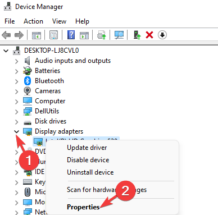Click the Device Manager title bar icon
218x215 pixels.
point(8,6)
